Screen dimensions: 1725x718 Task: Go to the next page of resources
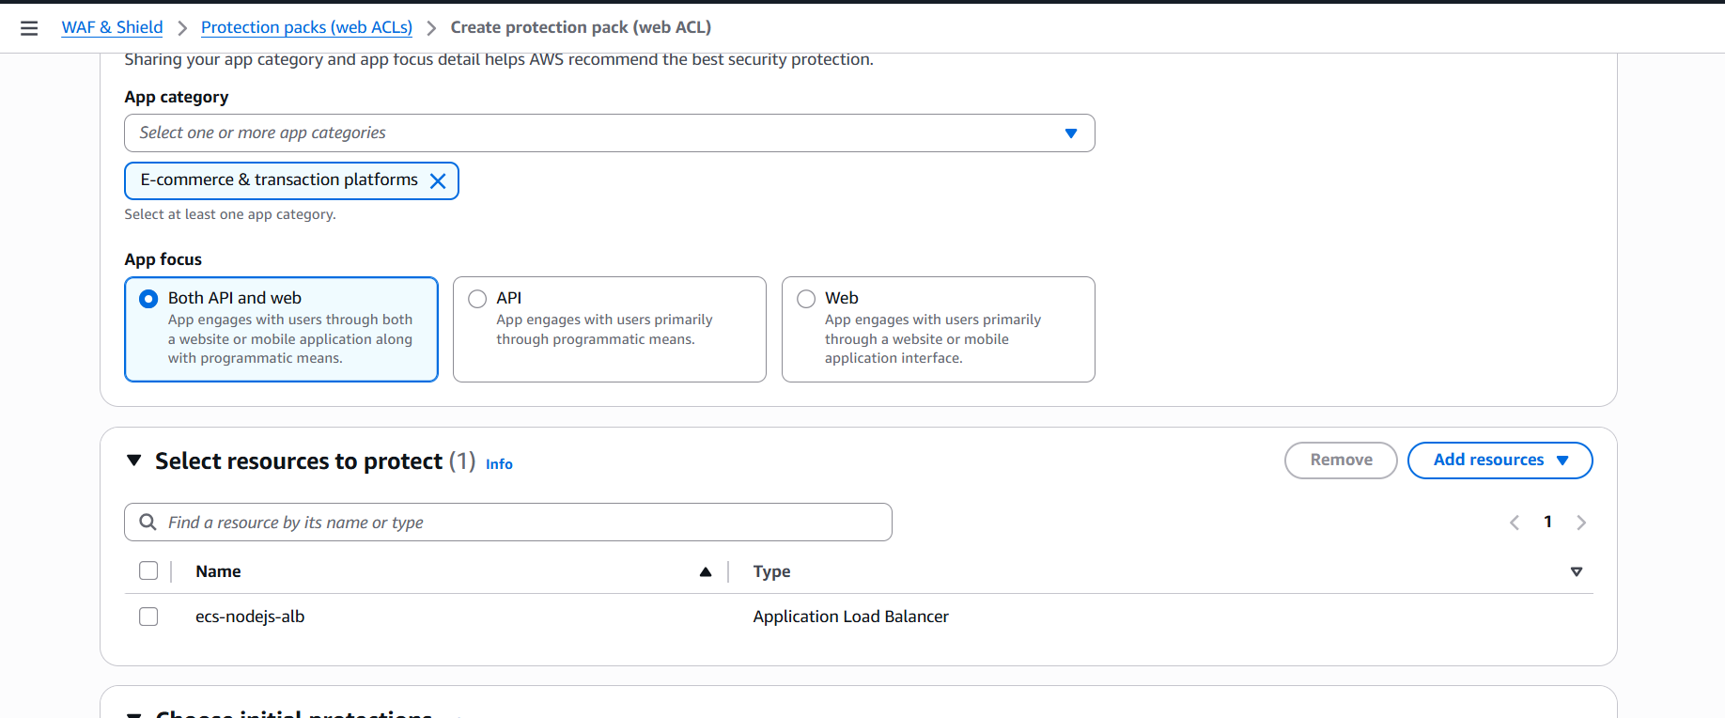[1582, 522]
